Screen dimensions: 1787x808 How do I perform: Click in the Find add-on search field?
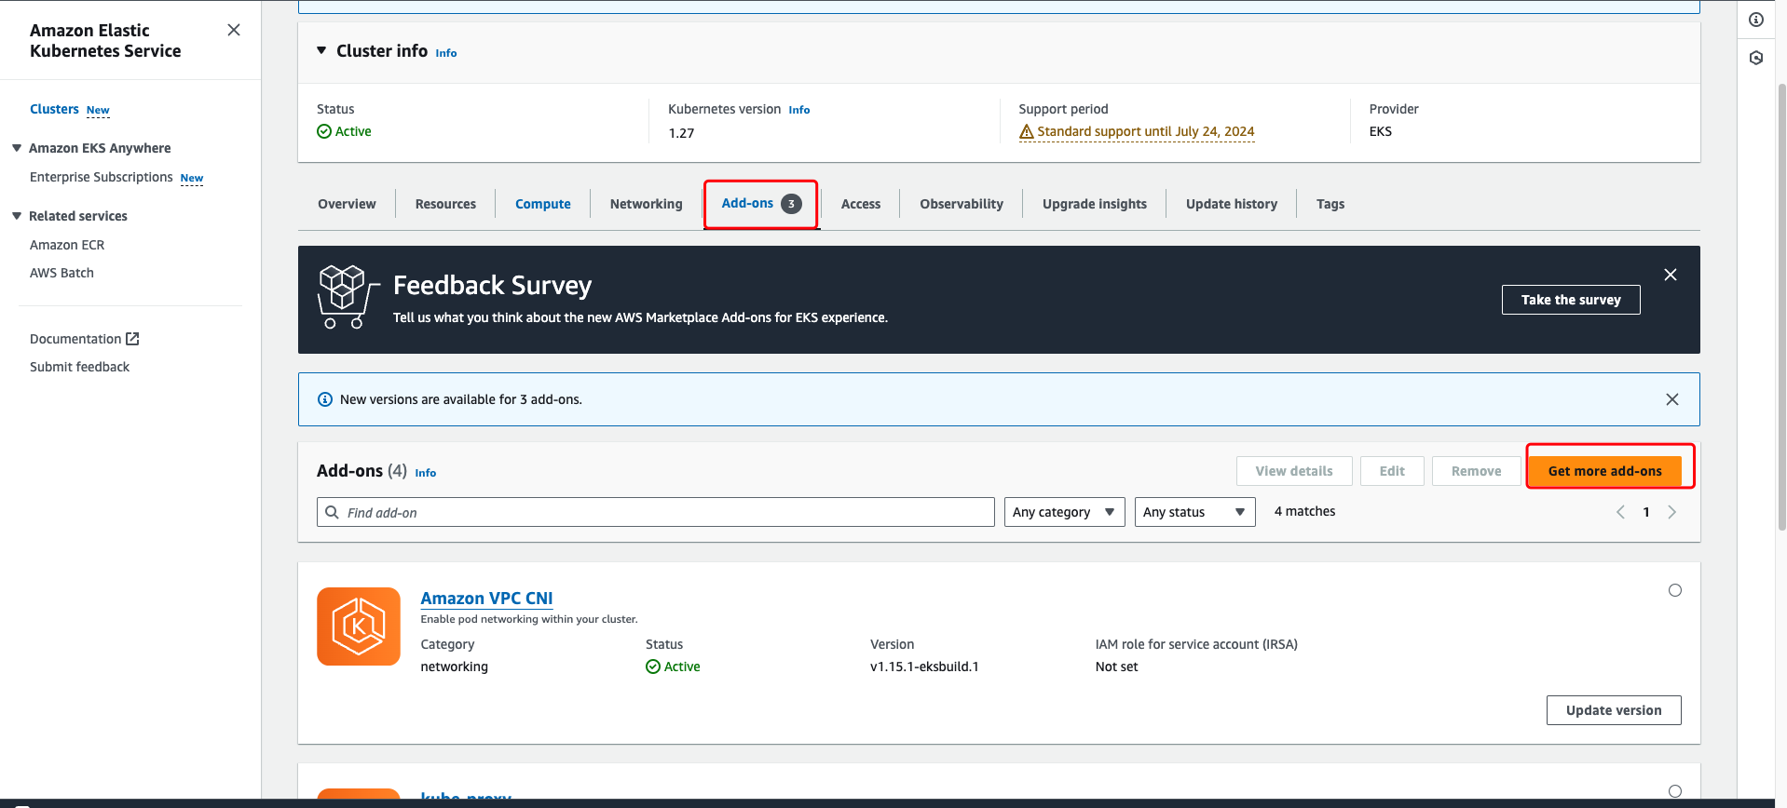656,512
